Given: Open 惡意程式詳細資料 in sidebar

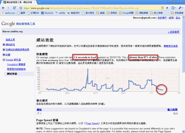Looking at the screenshot, I should pos(16,69).
